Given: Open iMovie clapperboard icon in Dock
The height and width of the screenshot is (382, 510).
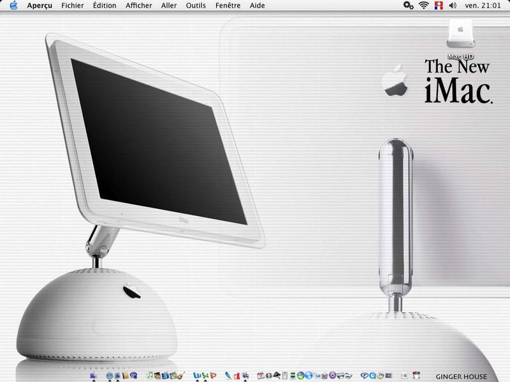Looking at the screenshot, I should [166, 376].
